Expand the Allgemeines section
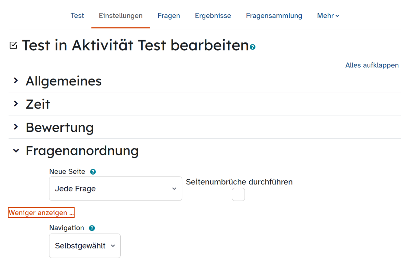This screenshot has height=263, width=410. point(15,81)
